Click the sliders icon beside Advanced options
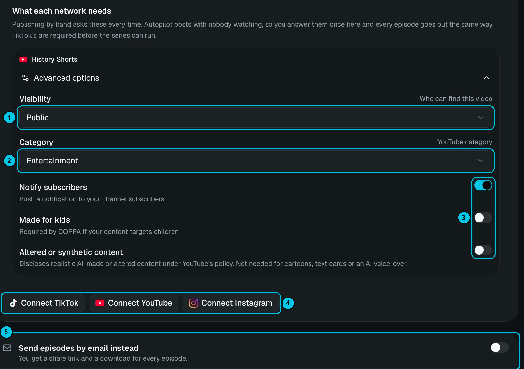The height and width of the screenshot is (369, 524). [x=25, y=78]
